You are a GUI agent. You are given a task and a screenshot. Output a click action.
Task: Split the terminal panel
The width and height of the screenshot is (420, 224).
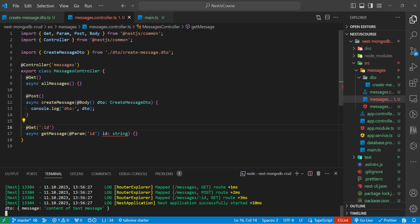tap(310, 174)
